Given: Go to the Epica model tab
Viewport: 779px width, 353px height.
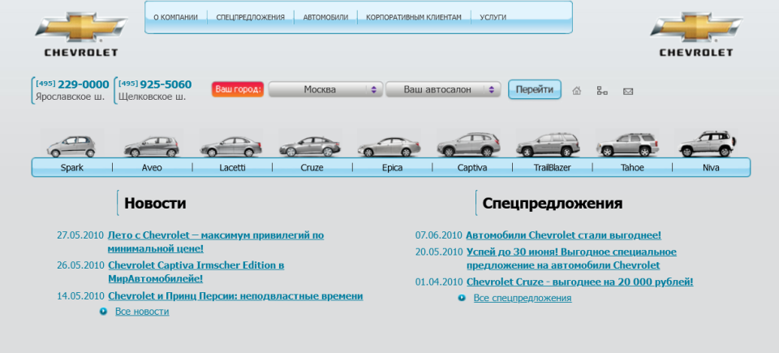Looking at the screenshot, I should (x=392, y=167).
